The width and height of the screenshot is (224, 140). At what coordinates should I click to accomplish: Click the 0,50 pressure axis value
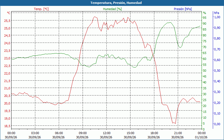[x=217, y=71]
